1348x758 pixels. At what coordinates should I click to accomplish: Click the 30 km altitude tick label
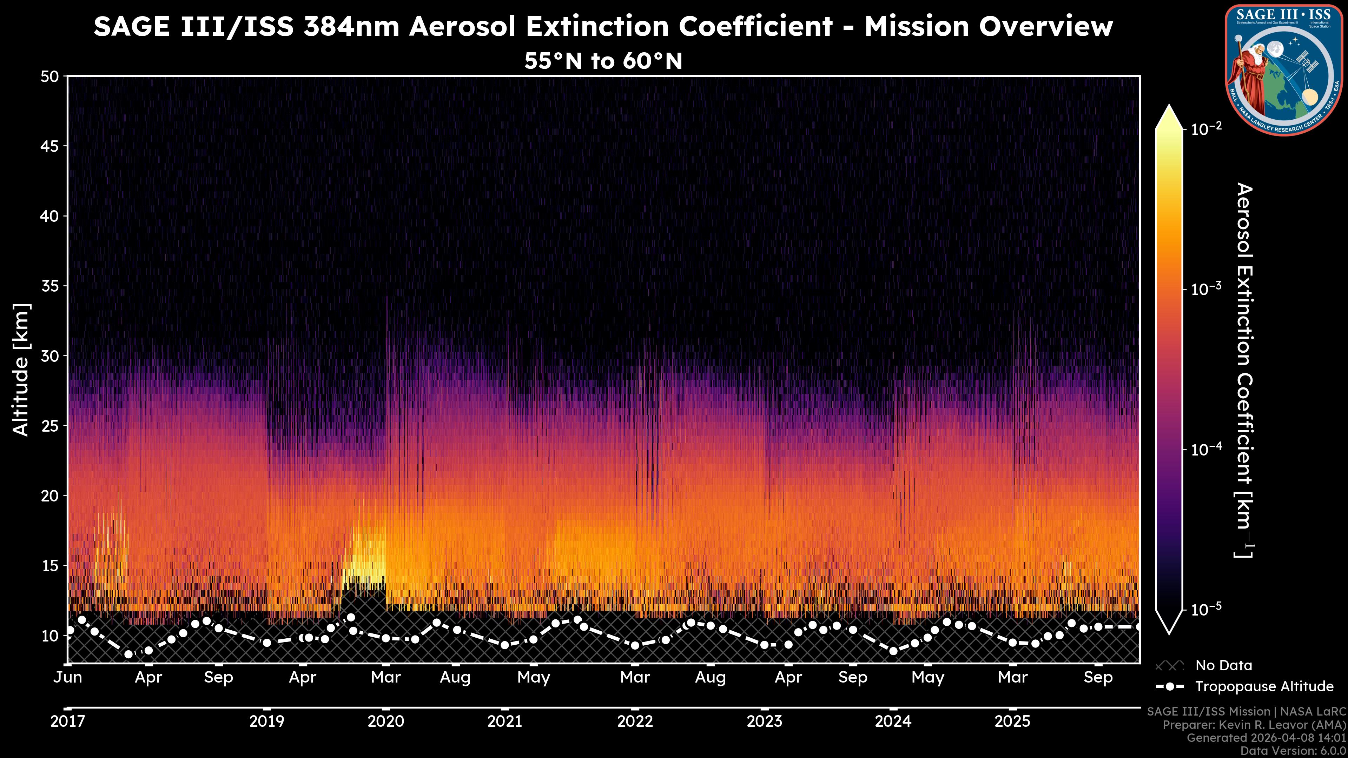(x=50, y=356)
